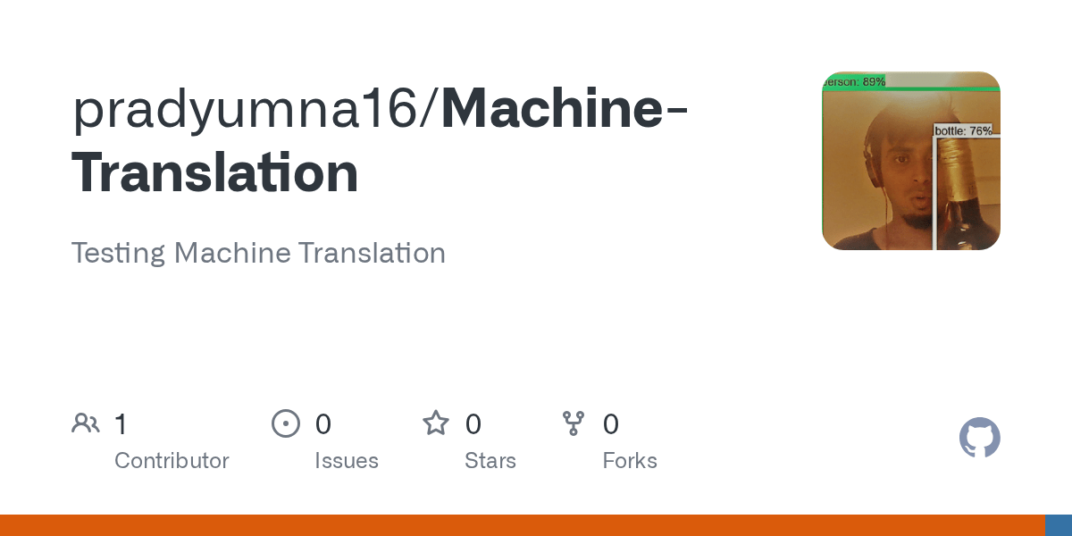
Task: Click the Contributor label
Action: coord(172,461)
